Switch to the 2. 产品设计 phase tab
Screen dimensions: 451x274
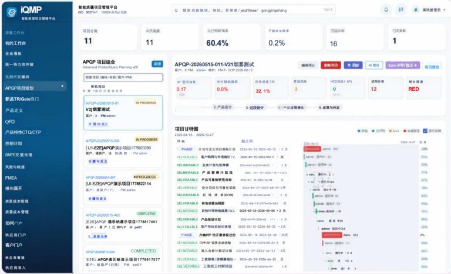(x=223, y=107)
